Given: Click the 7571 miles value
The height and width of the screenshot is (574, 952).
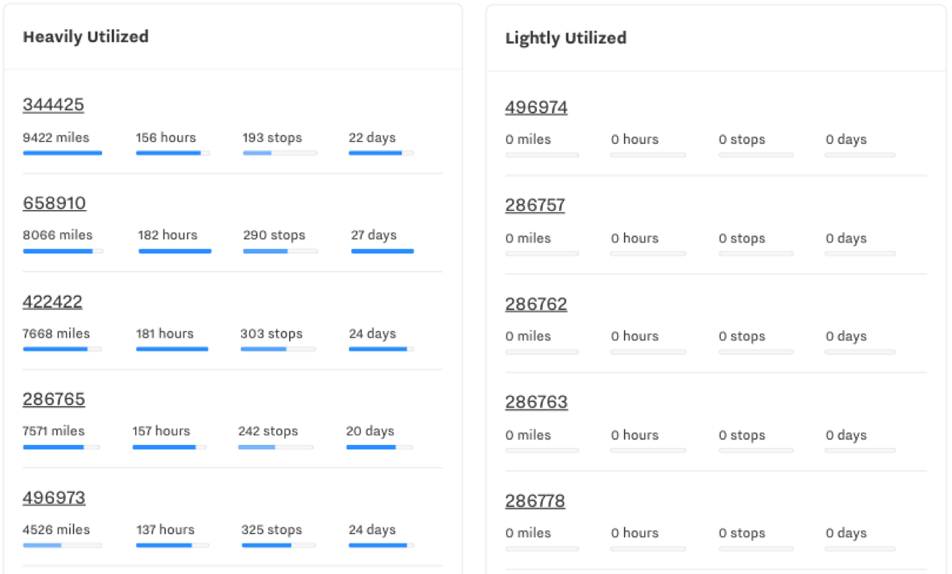Looking at the screenshot, I should click(x=54, y=431).
